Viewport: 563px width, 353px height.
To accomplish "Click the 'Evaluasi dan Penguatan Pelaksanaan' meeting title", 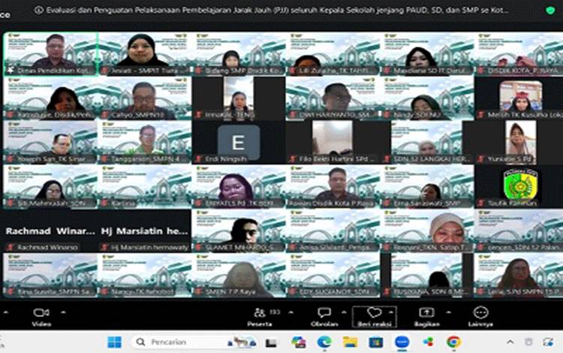I will point(276,10).
